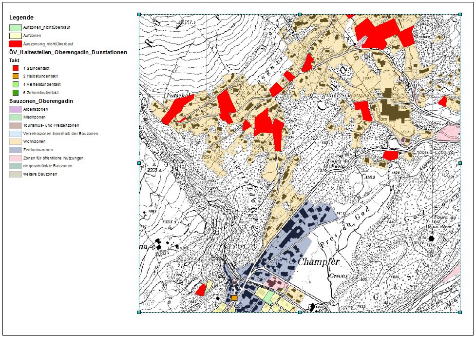The image size is (475, 337).
Task: Click the pale yellow Aufzonen legend swatch
Action: (x=16, y=36)
